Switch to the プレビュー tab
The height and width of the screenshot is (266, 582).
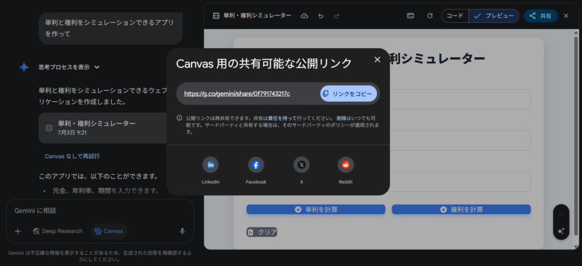click(x=494, y=16)
